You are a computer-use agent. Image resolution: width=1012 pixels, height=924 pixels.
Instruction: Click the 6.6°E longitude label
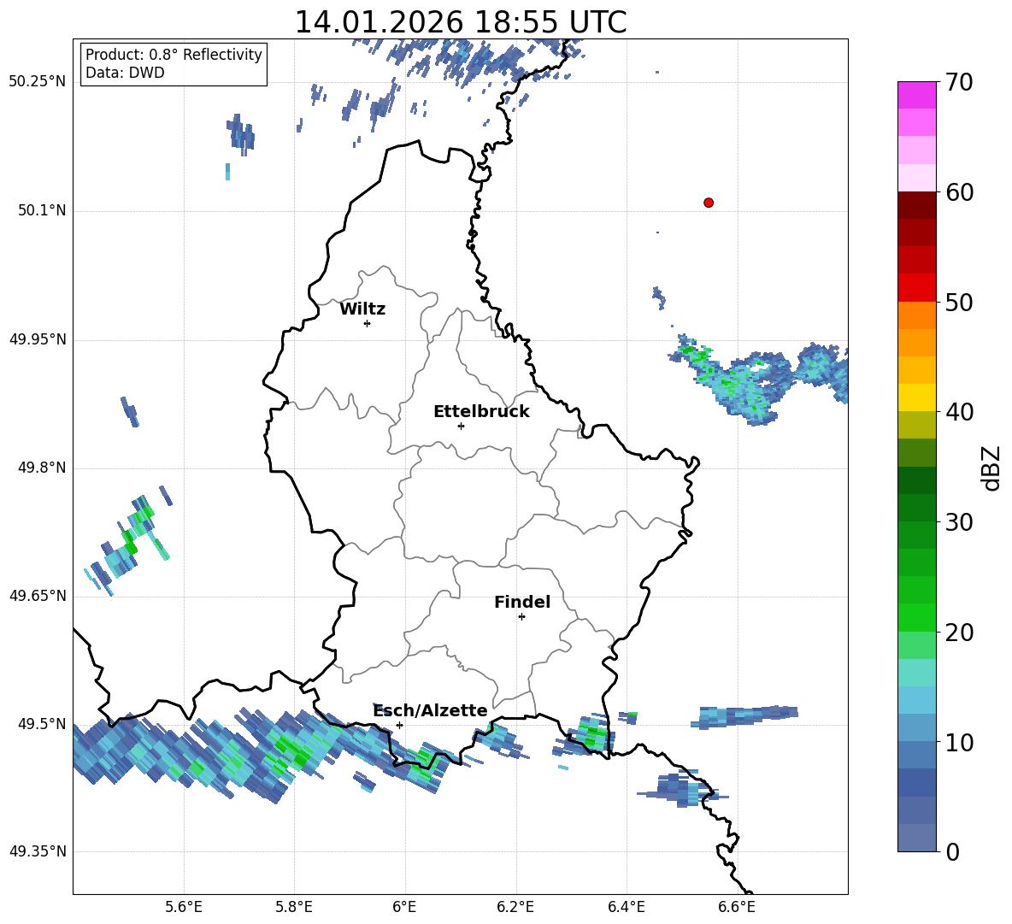tap(737, 908)
